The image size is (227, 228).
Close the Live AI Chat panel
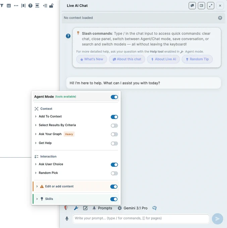point(220,6)
